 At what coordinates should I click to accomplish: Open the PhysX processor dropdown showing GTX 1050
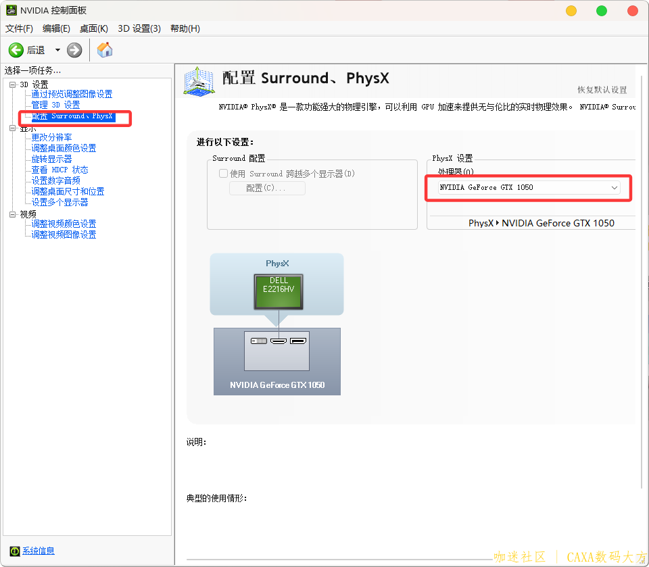point(529,187)
